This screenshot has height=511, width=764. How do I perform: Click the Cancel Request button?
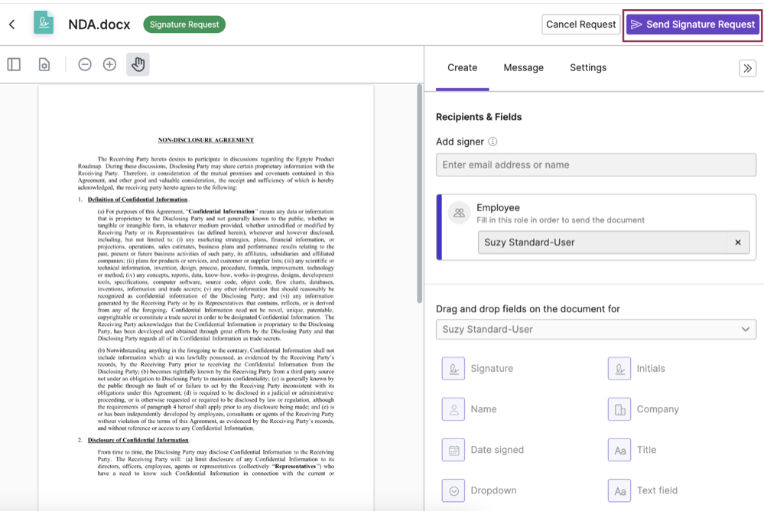pyautogui.click(x=580, y=24)
